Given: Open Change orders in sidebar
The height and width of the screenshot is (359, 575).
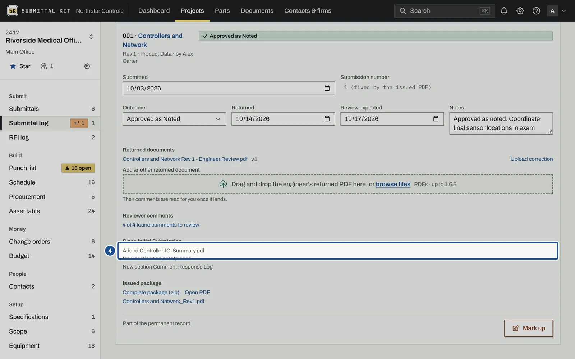Looking at the screenshot, I should tap(50, 242).
